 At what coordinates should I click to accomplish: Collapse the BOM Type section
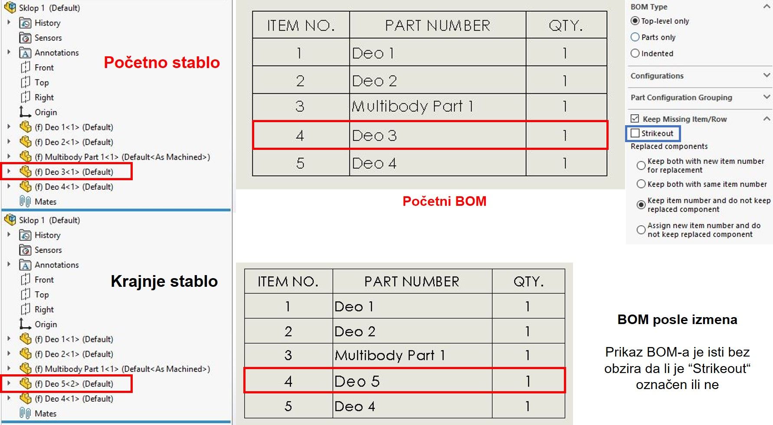click(766, 6)
